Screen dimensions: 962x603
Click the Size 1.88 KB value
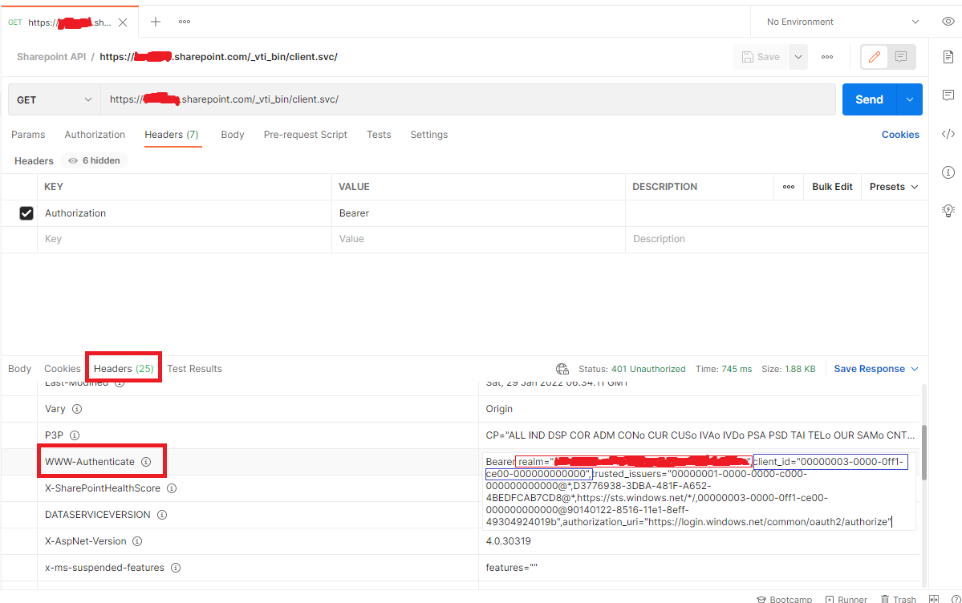[800, 369]
